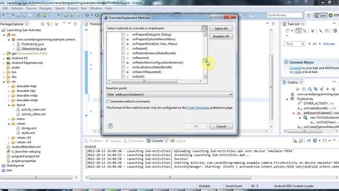Click the Deselect All button
The width and height of the screenshot is (339, 191).
click(221, 36)
